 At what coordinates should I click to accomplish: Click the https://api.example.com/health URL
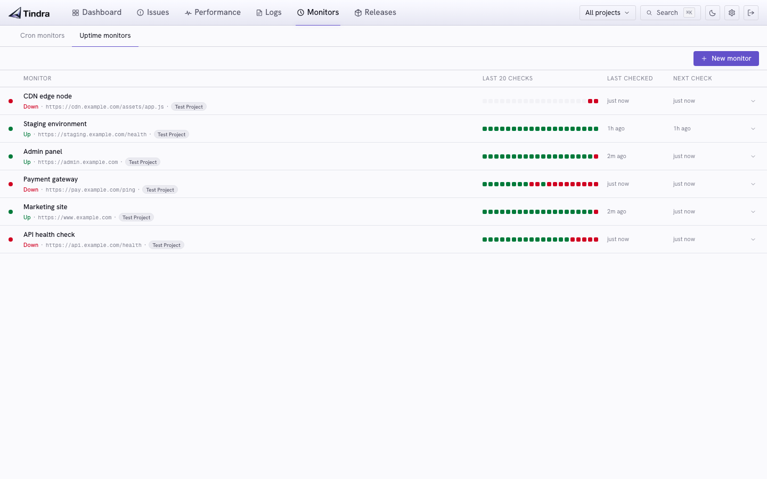click(x=94, y=245)
